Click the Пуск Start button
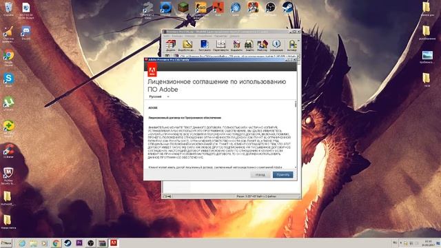This screenshot has height=248, width=441. 6,243
